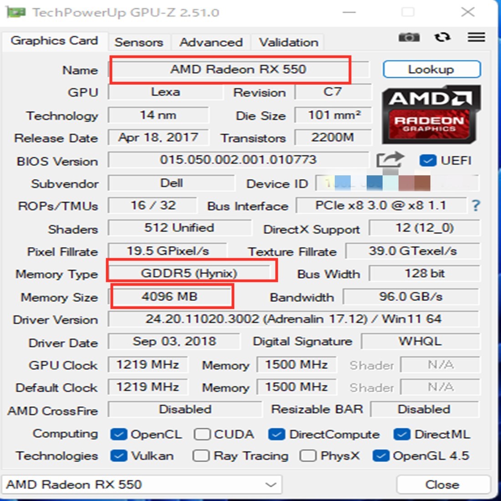Open the AMD Radeon RX 550 GPU dropdown
This screenshot has width=501, height=501.
pos(142,485)
